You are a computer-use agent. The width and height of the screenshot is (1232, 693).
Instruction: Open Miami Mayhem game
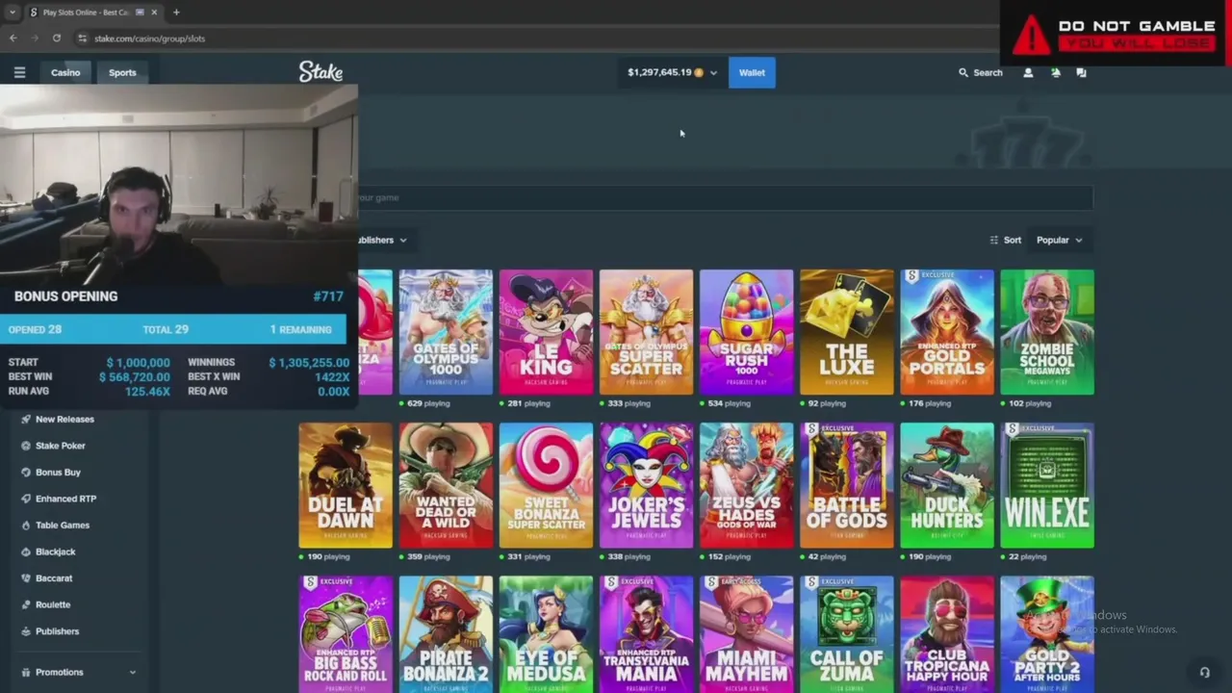[746, 634]
